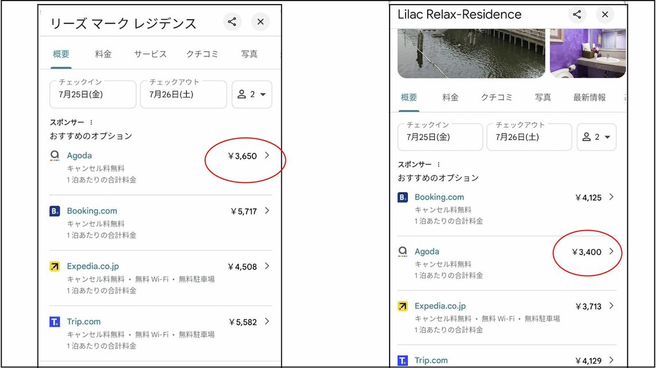Open 最新情報 tab in Lilac panel
656x368 pixels.
(589, 97)
